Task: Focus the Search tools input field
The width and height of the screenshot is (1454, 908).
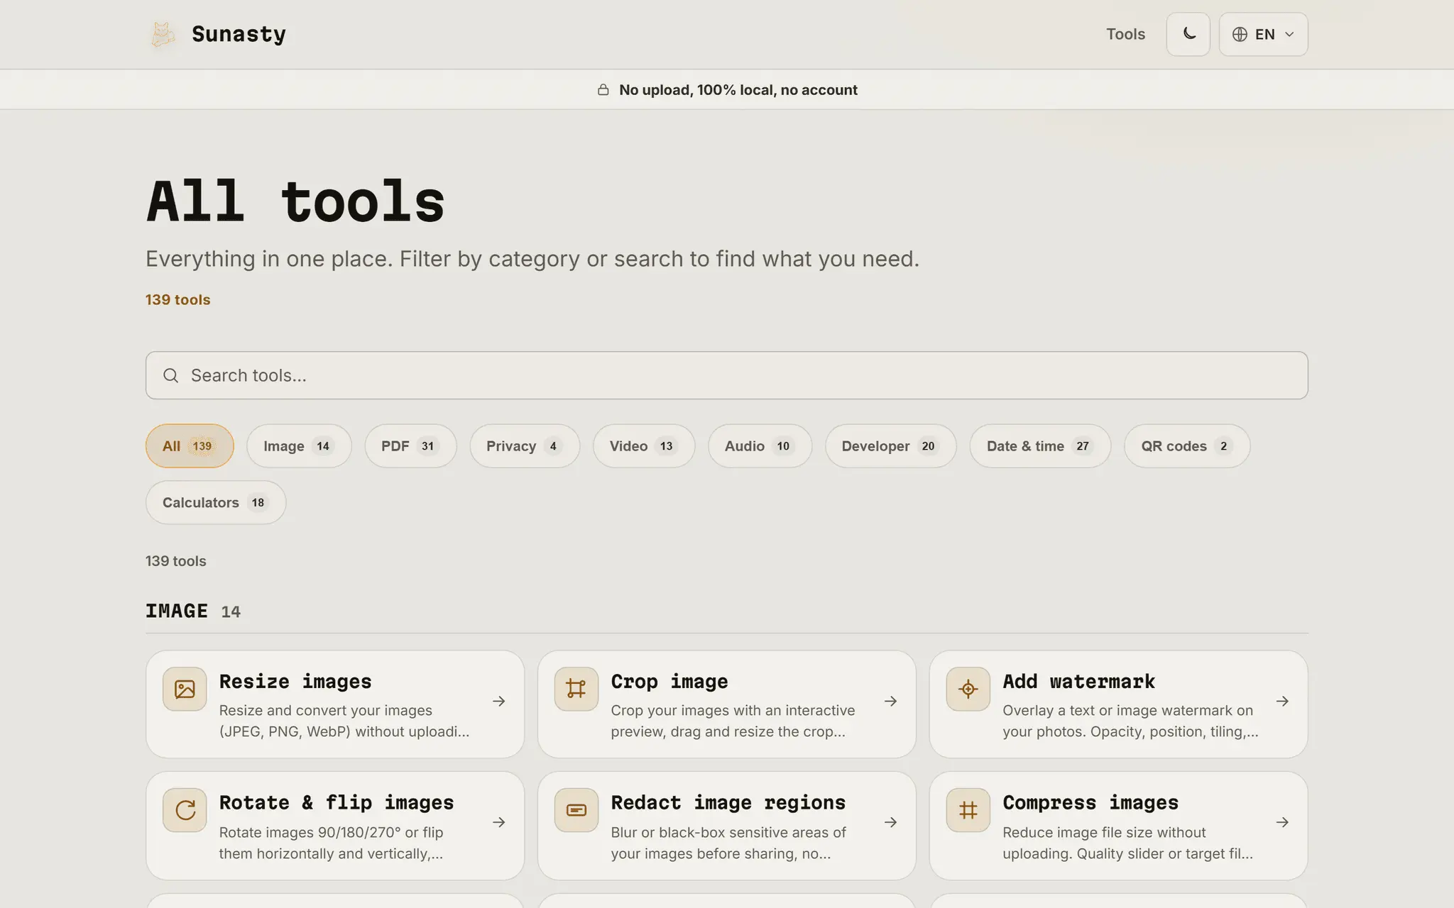Action: pyautogui.click(x=726, y=375)
